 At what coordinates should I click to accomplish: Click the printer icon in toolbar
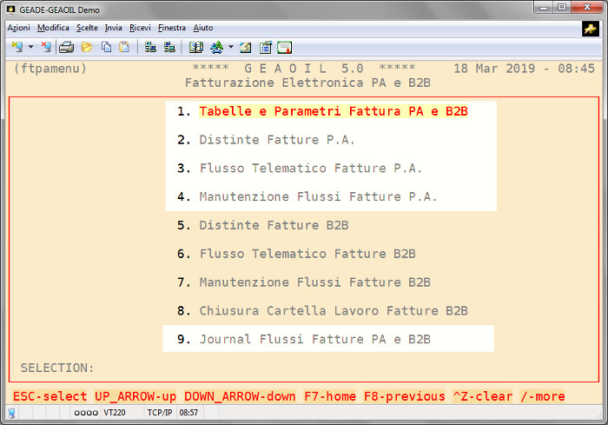click(x=67, y=47)
